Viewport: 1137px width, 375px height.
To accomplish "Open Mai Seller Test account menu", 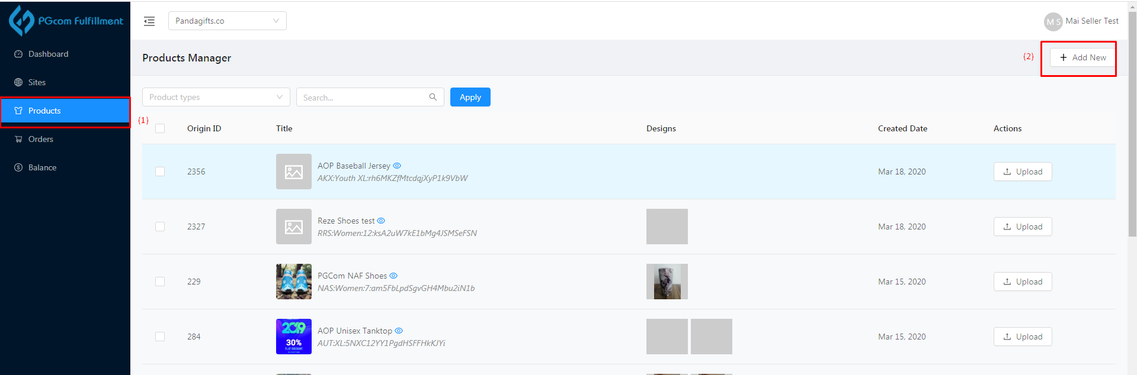I will pos(1091,21).
